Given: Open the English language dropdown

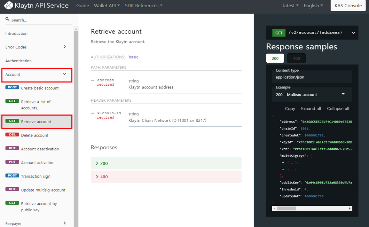Looking at the screenshot, I should (x=313, y=6).
